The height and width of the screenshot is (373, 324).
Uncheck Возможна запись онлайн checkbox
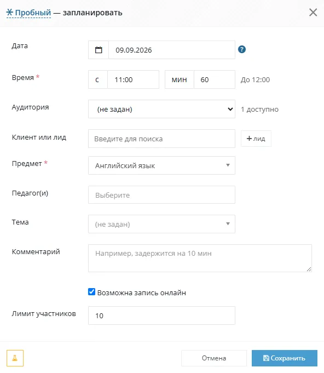point(91,291)
